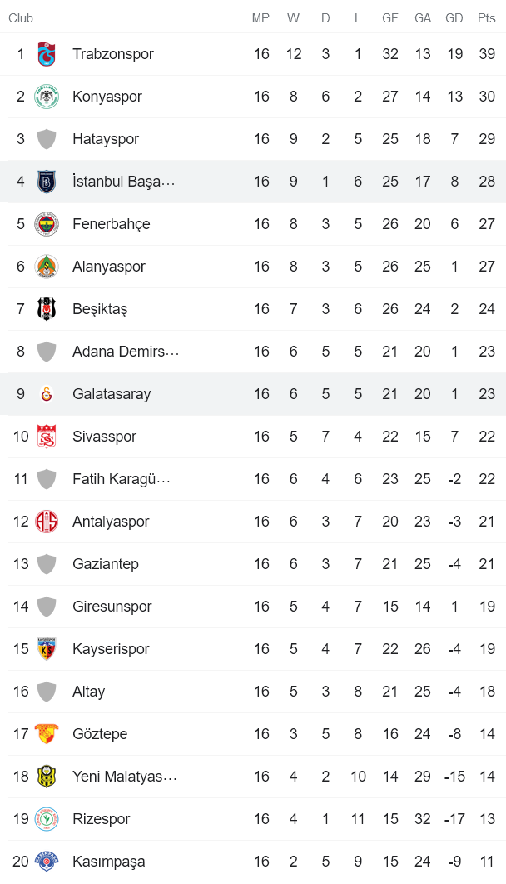
Task: Open the Hatayspor team page
Action: (105, 138)
